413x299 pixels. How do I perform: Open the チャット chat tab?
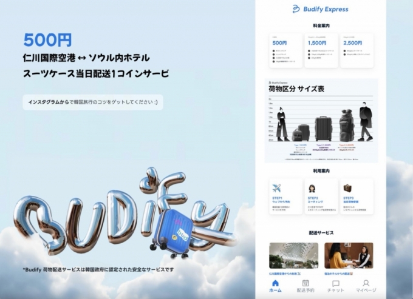[335, 286]
